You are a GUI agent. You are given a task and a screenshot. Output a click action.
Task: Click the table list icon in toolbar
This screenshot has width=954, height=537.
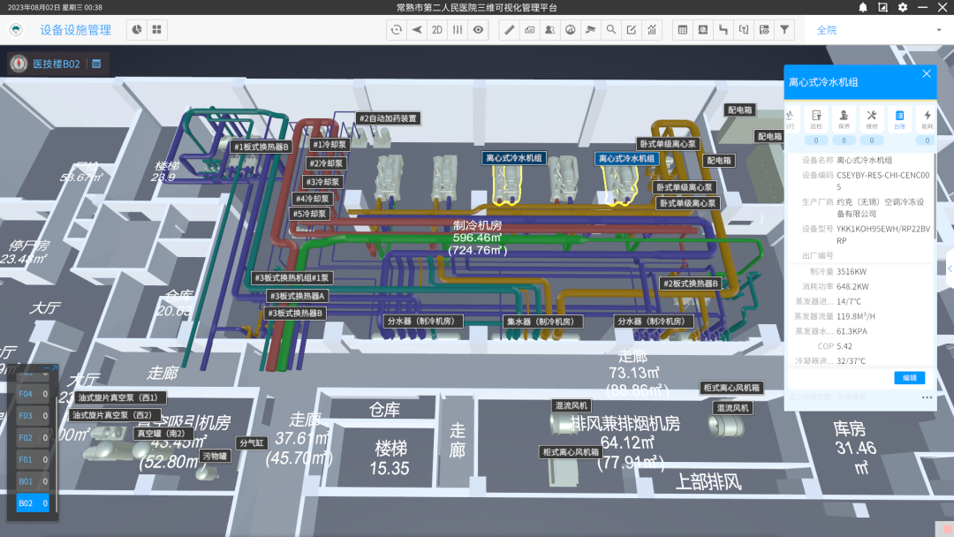(682, 30)
